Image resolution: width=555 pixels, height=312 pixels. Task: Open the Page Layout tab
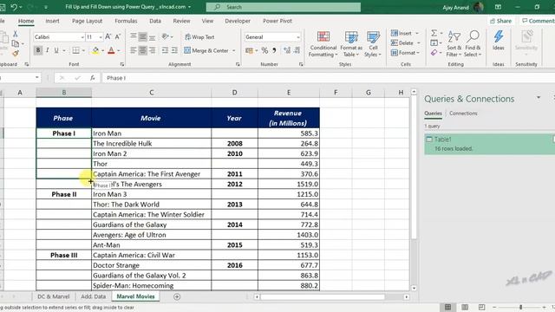coord(87,21)
